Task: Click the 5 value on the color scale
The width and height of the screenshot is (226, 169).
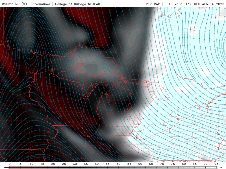Action: [x=20, y=164]
